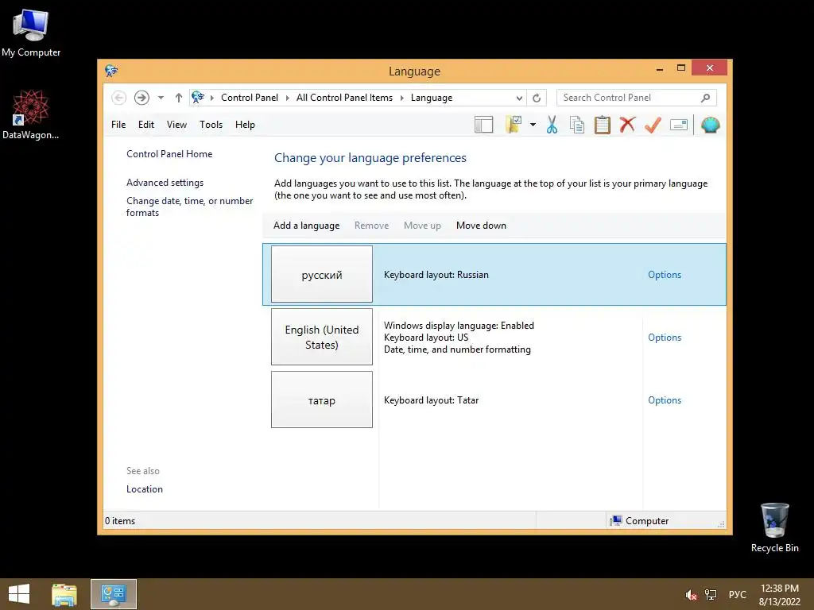Image resolution: width=814 pixels, height=610 pixels.
Task: Click the address bar control panel icon
Action: 198,97
